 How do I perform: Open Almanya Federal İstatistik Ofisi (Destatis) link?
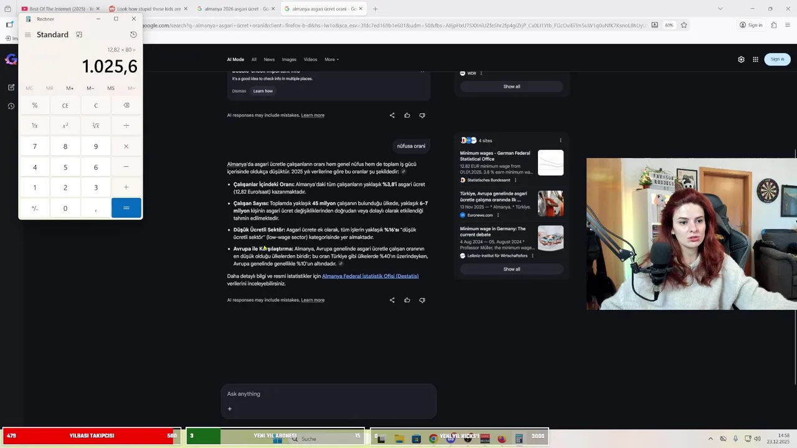[x=370, y=276]
